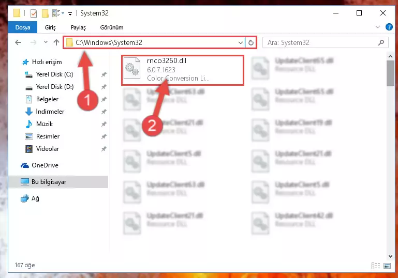This screenshot has height=278, width=398.
Task: Switch to the Paylaş ribbon tab
Action: coord(78,27)
